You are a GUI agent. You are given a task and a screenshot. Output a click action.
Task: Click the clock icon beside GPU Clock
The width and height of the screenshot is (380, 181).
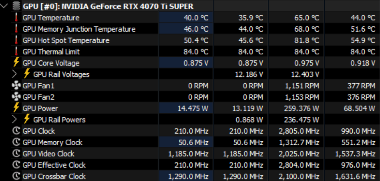coord(16,131)
